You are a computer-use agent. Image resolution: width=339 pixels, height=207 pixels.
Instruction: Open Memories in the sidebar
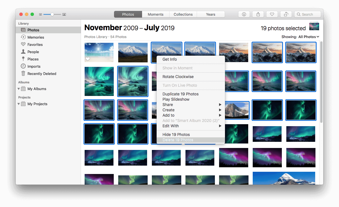click(36, 37)
